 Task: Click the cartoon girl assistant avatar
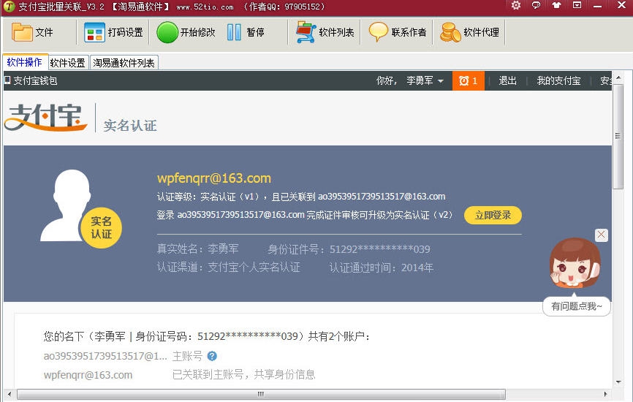tap(575, 263)
